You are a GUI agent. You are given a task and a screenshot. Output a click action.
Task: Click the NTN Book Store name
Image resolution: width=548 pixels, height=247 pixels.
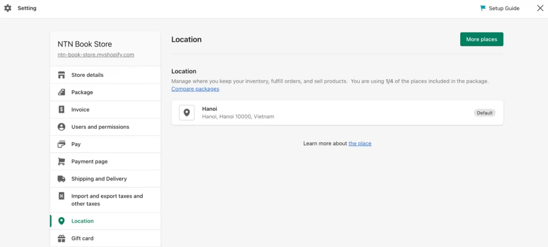85,44
